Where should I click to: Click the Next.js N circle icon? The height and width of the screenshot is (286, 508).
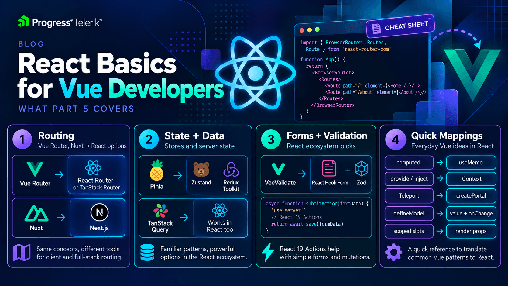click(x=99, y=212)
